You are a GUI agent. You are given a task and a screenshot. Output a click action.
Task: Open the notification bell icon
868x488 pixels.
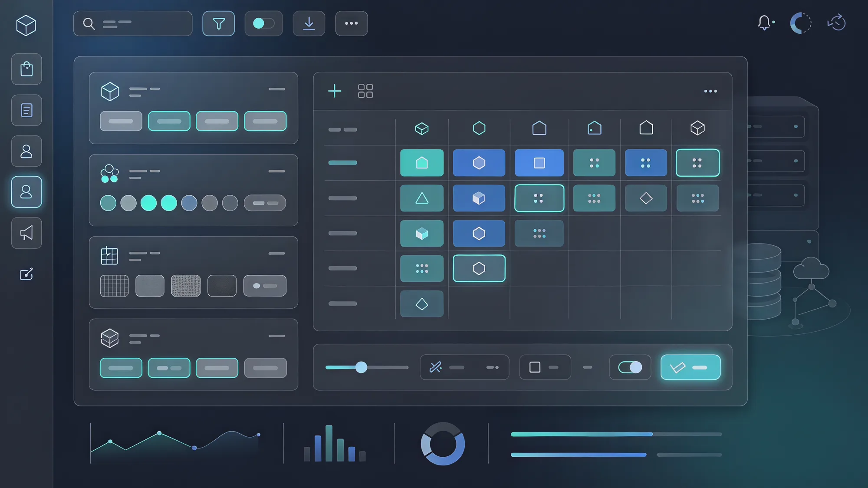[765, 23]
